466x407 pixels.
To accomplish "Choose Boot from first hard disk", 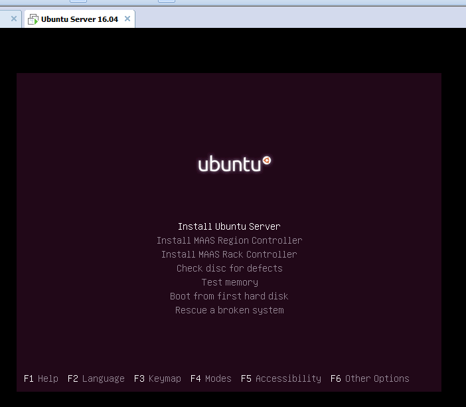I will (229, 296).
